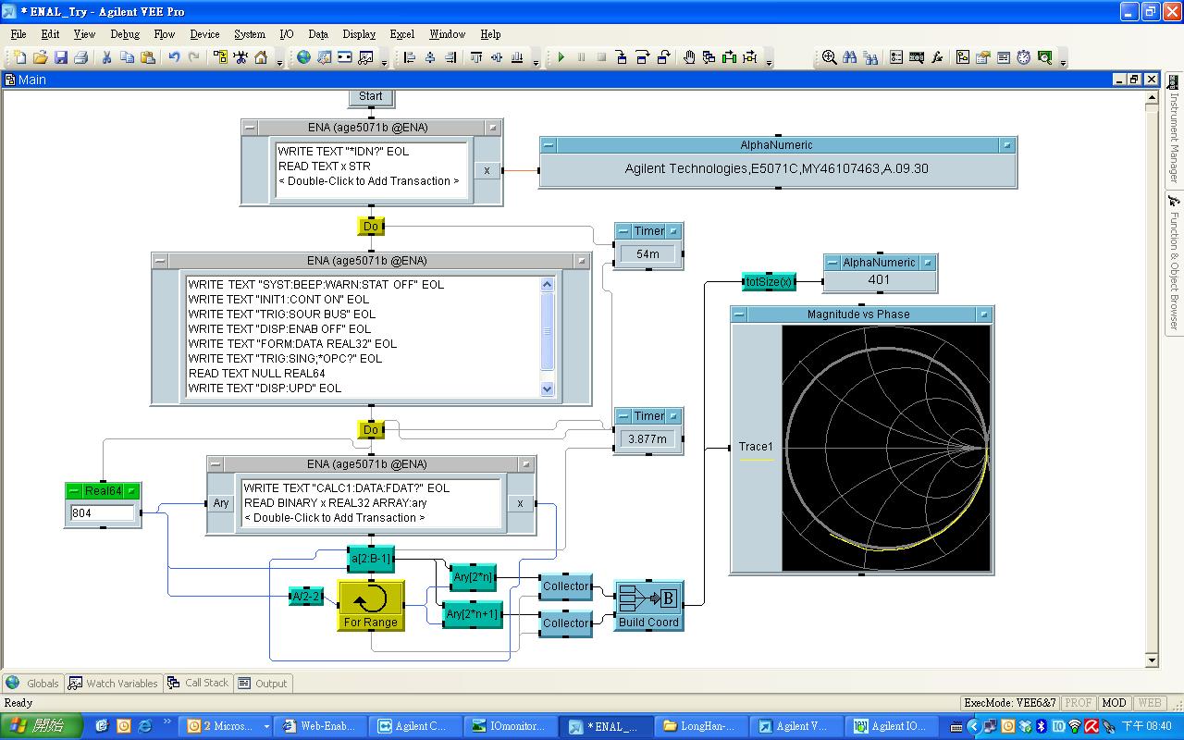Open the Magnitude vs Phase object menu
The image size is (1184, 740).
739,314
